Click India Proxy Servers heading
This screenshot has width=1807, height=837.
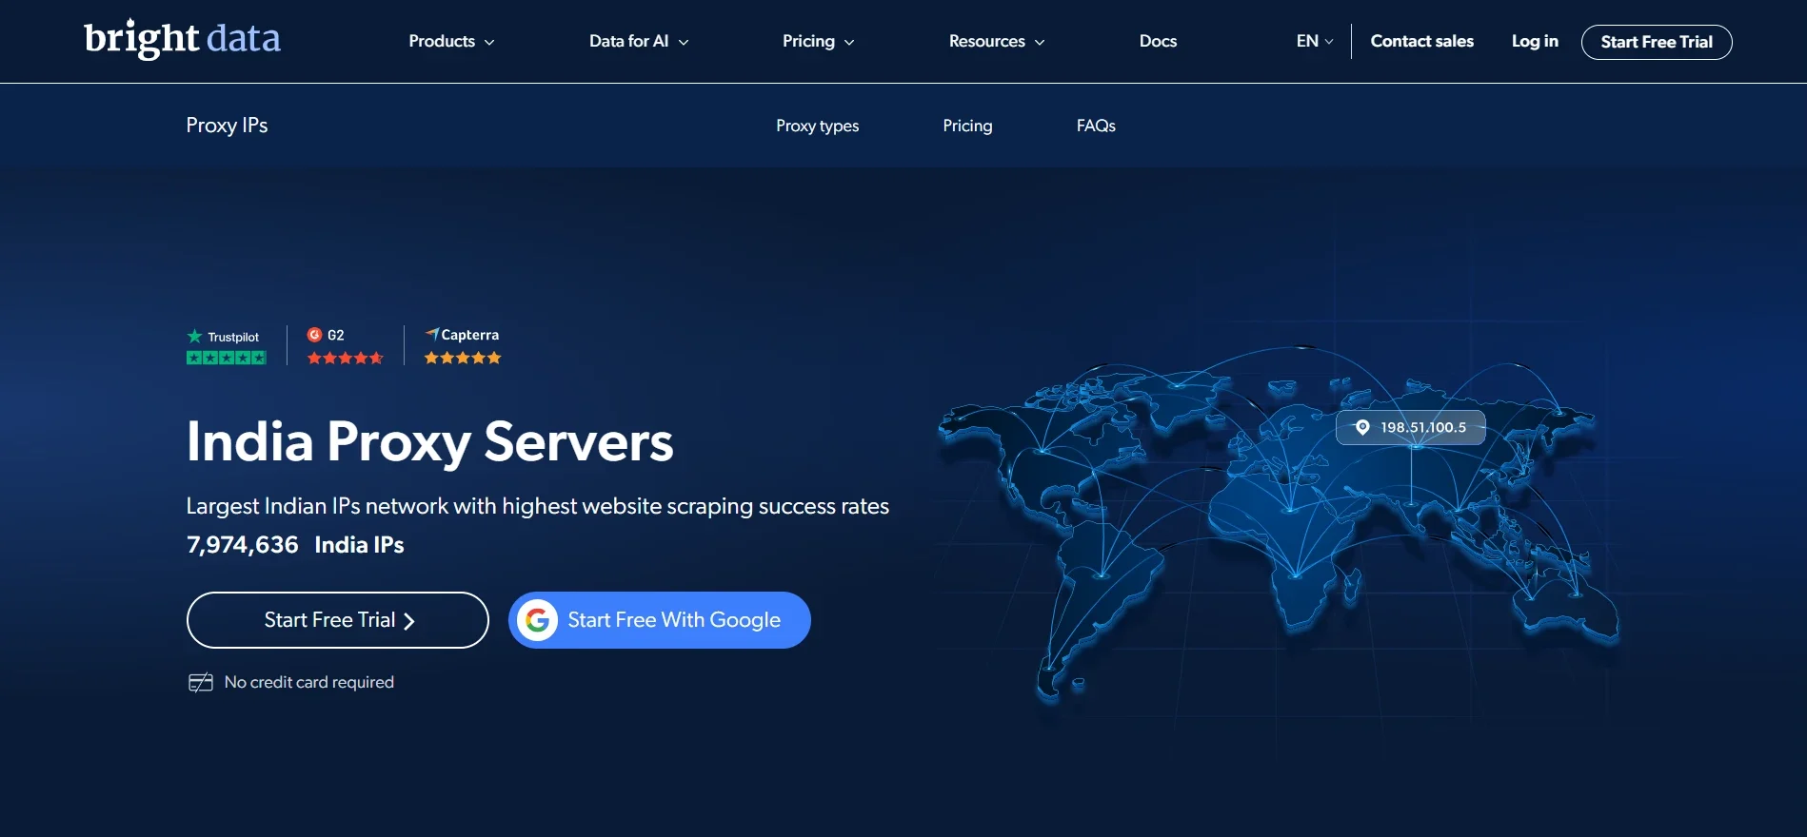pyautogui.click(x=429, y=442)
